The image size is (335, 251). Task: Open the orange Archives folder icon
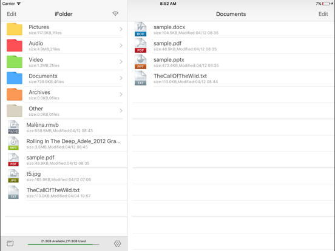click(x=15, y=95)
